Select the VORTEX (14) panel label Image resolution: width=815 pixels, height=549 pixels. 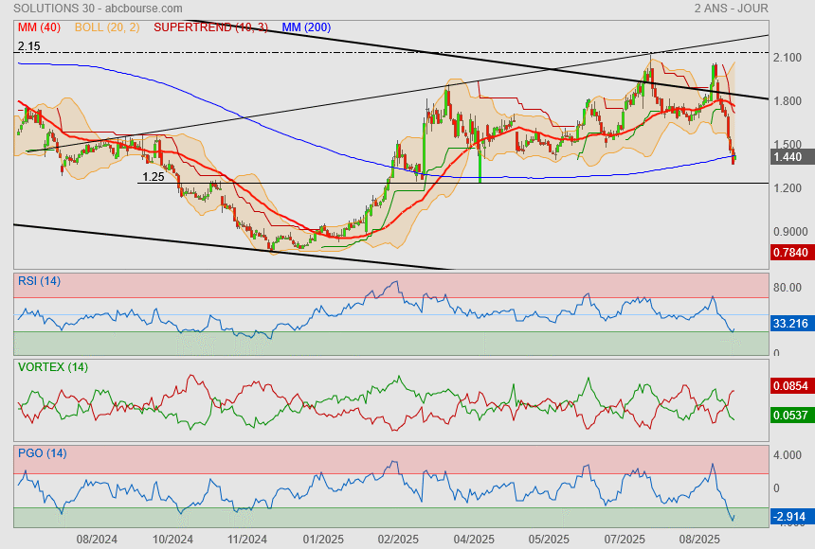(x=52, y=366)
